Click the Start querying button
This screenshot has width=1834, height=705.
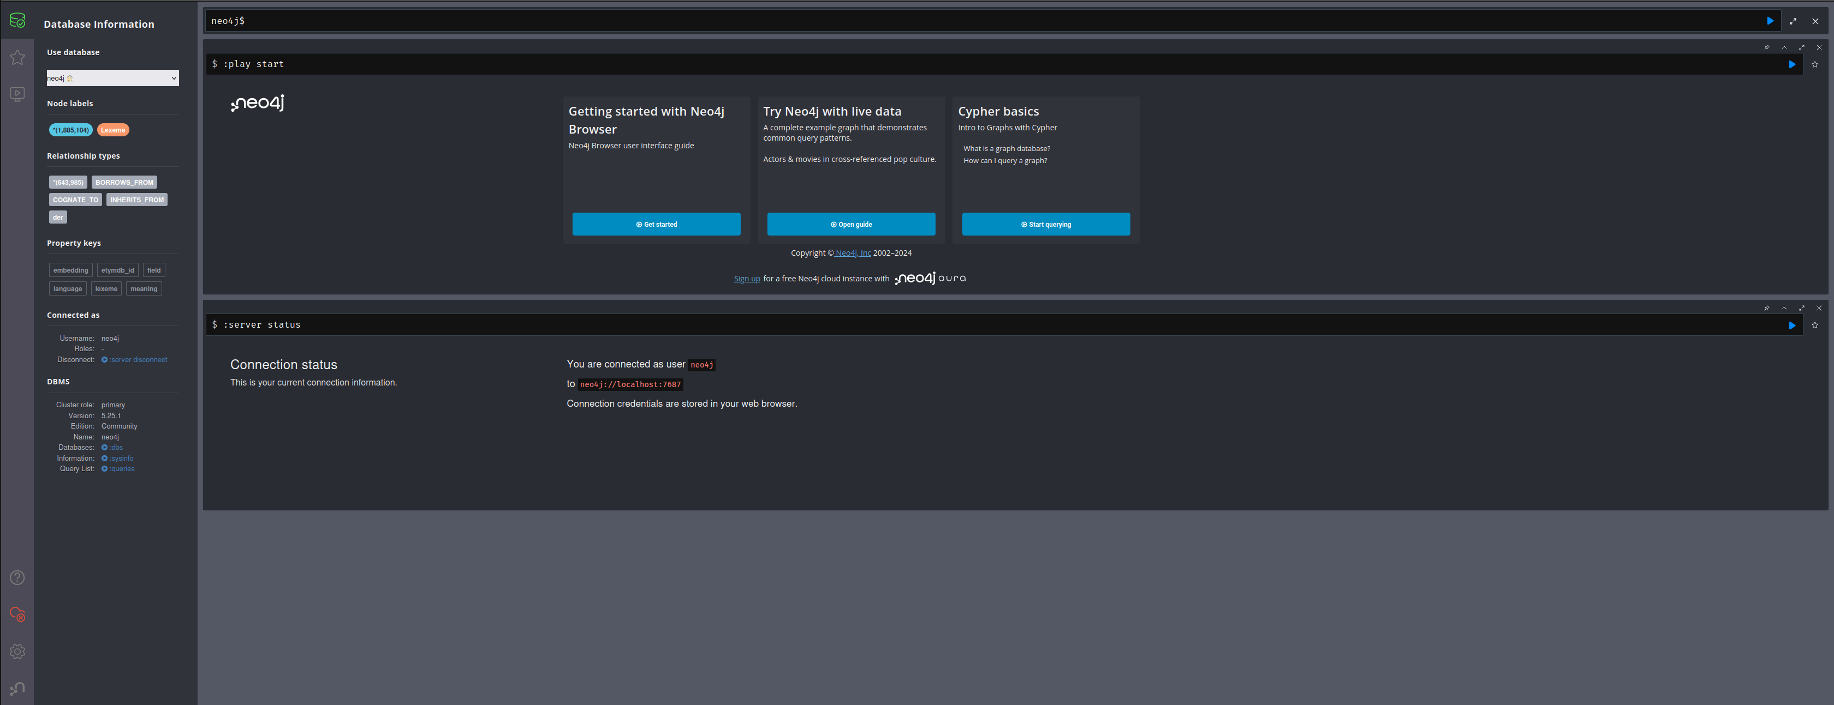coord(1046,224)
